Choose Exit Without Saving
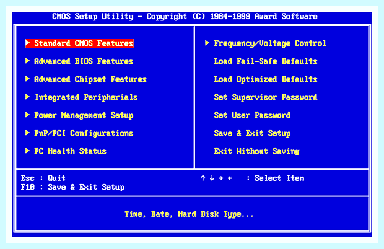This screenshot has height=249, width=384. coord(256,151)
